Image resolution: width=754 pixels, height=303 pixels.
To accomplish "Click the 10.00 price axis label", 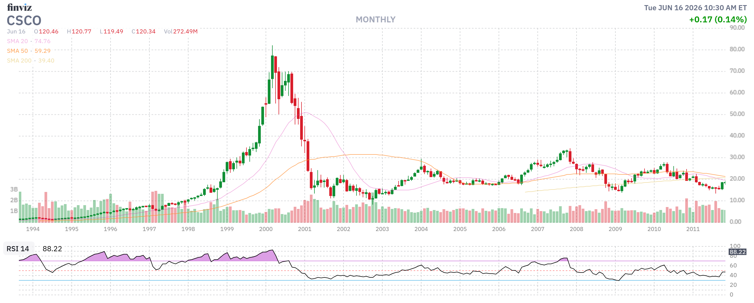I will 737,200.
